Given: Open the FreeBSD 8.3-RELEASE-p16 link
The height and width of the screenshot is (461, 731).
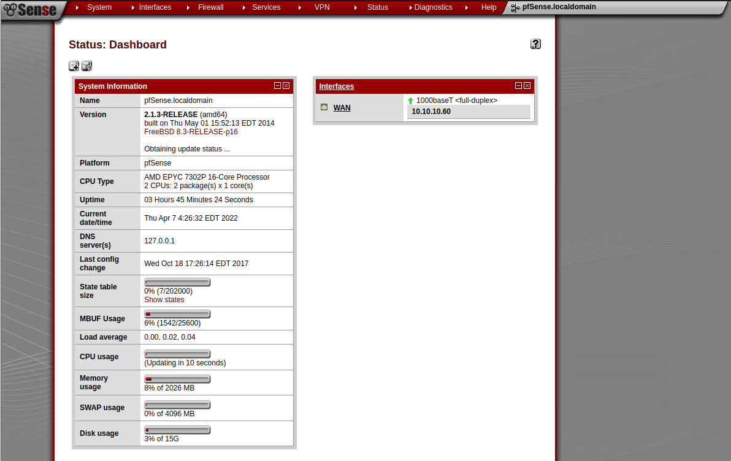Looking at the screenshot, I should [x=191, y=132].
